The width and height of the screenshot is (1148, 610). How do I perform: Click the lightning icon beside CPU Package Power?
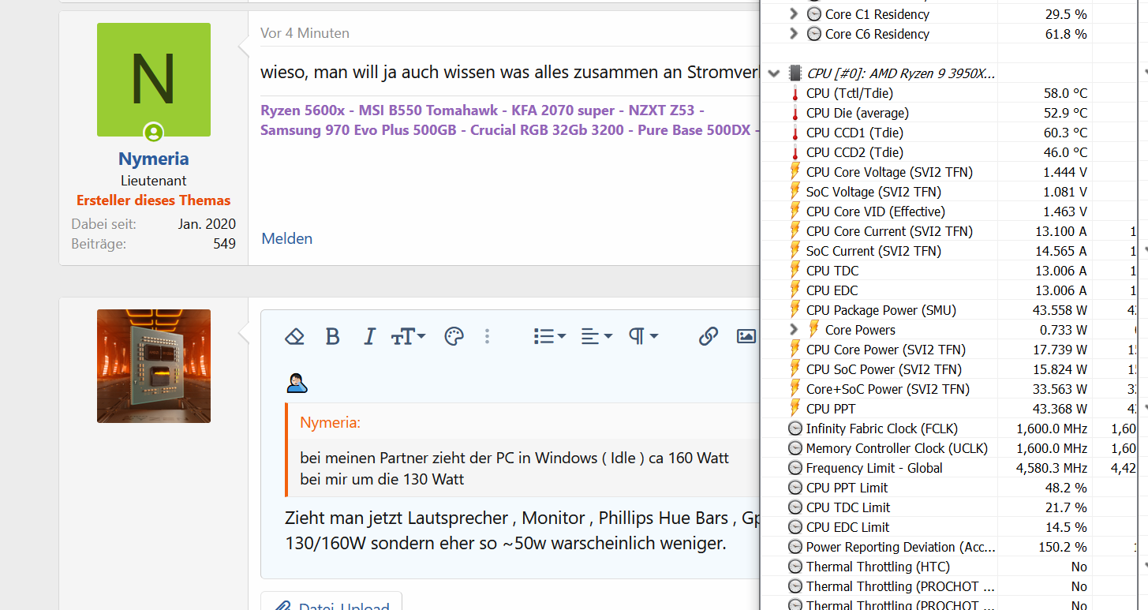(x=795, y=310)
